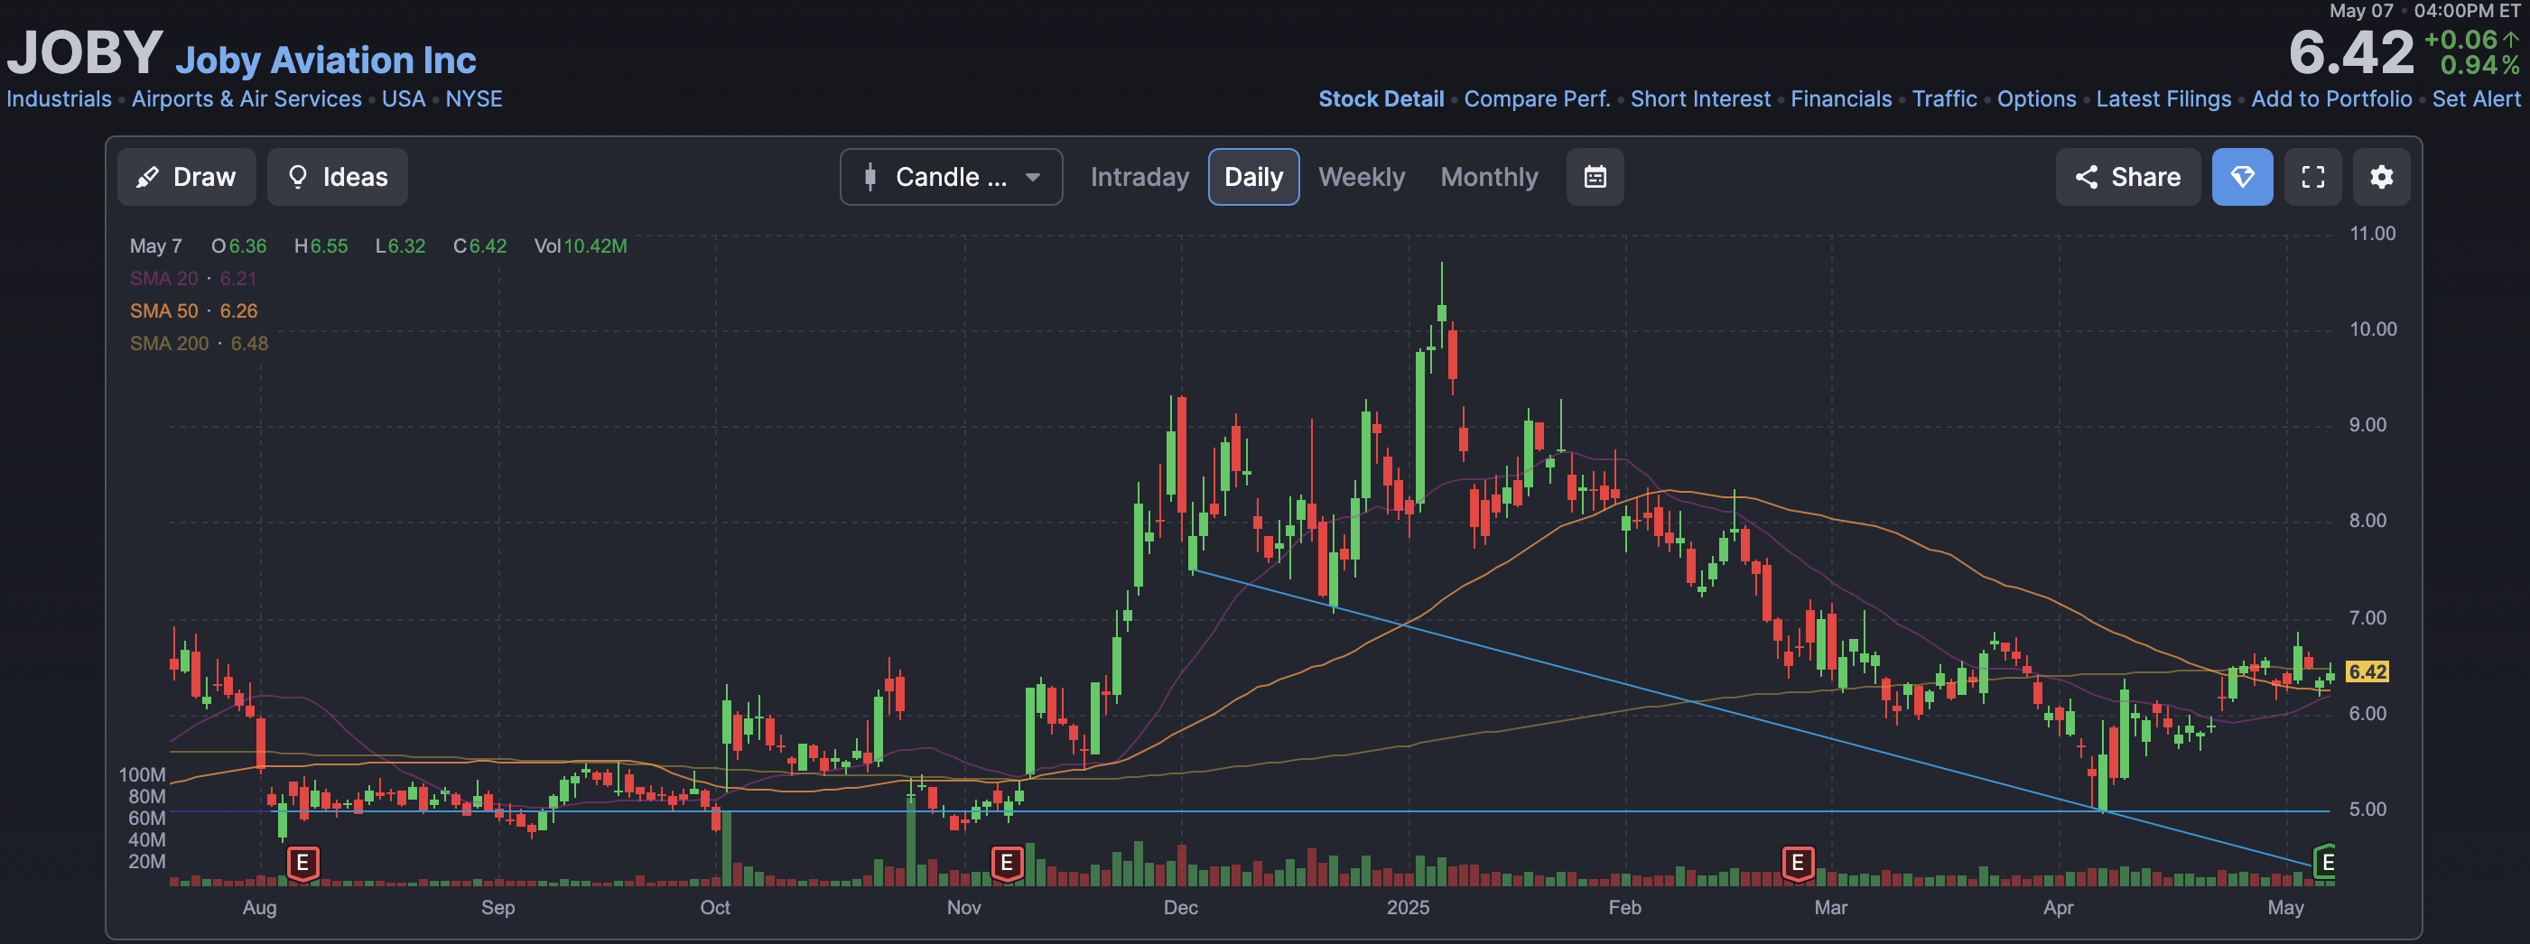The width and height of the screenshot is (2530, 944).
Task: Click the August earnings E marker
Action: [302, 863]
